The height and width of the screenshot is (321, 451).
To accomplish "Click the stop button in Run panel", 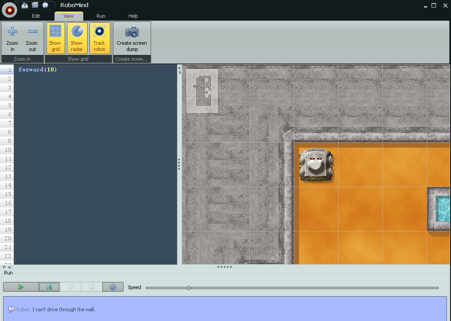I will pos(92,287).
